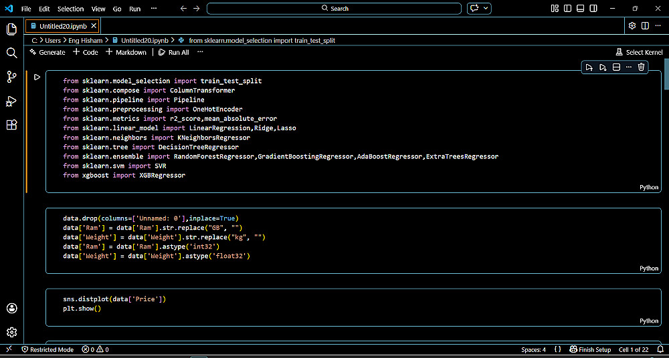Open the Search view in activity bar

click(x=11, y=53)
